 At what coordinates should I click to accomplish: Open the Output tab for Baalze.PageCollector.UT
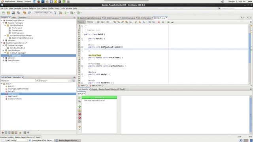108,89
